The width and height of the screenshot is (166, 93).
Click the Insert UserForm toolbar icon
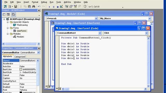[x=10, y=6]
